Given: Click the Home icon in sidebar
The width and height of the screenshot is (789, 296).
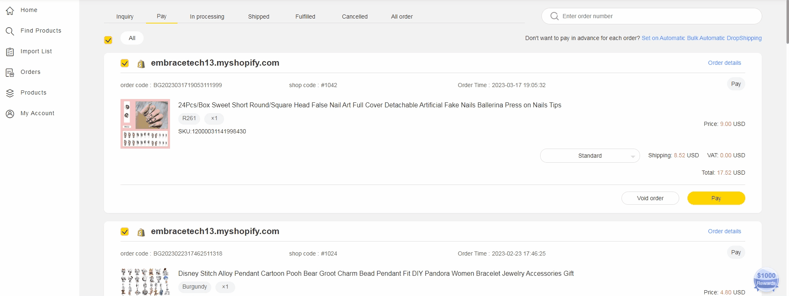Looking at the screenshot, I should (10, 11).
